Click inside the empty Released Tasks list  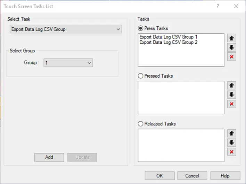click(x=181, y=145)
